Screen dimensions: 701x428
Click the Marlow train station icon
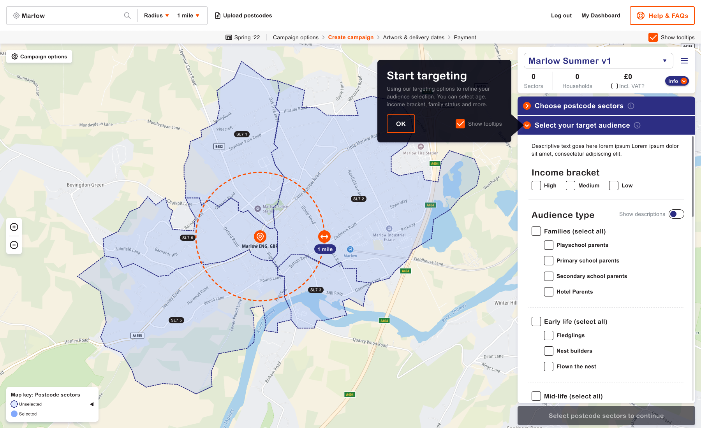(x=350, y=249)
